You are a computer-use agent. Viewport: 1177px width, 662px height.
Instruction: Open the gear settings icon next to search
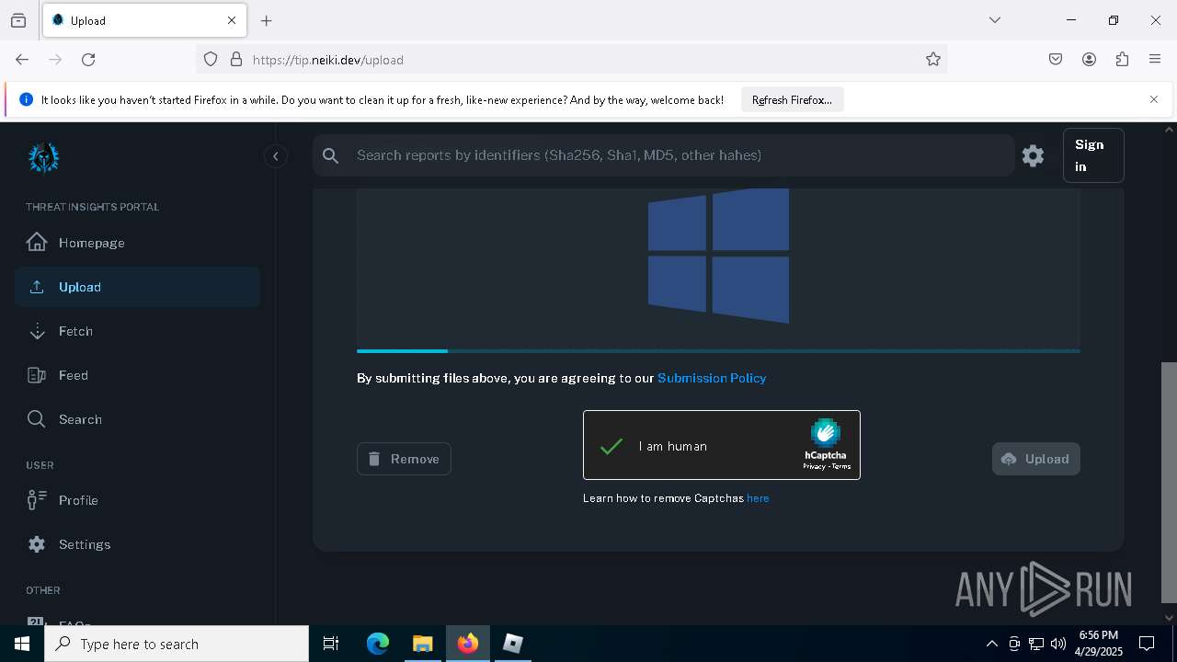(x=1033, y=155)
